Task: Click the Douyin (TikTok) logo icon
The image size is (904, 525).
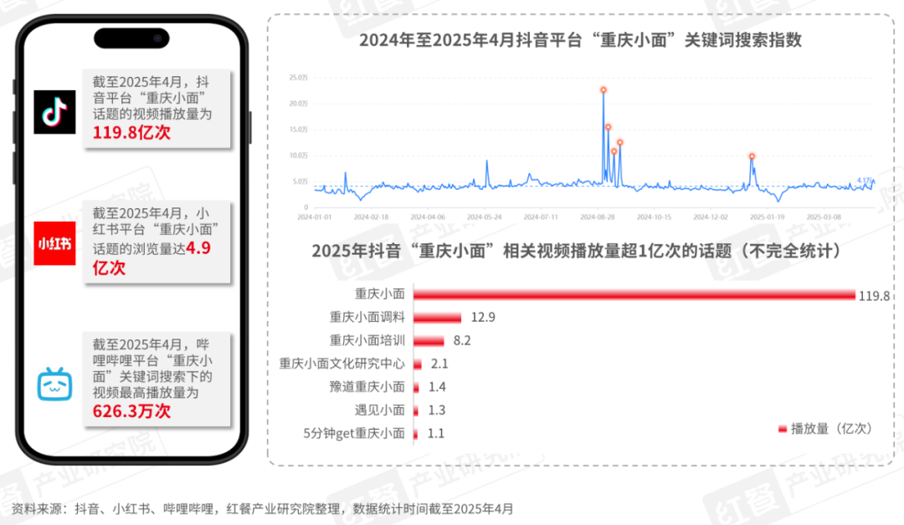Action: 54,112
